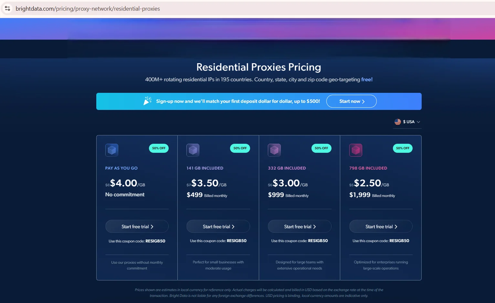Click the pricing disclaimer text at the bottom
The height and width of the screenshot is (303, 495).
(259, 293)
